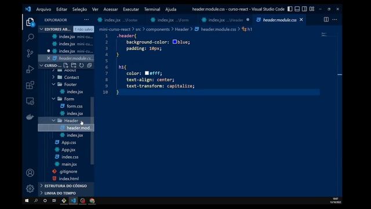Viewport: 371px width, 209px height.
Task: Open editor more actions ellipsis
Action: click(x=334, y=20)
